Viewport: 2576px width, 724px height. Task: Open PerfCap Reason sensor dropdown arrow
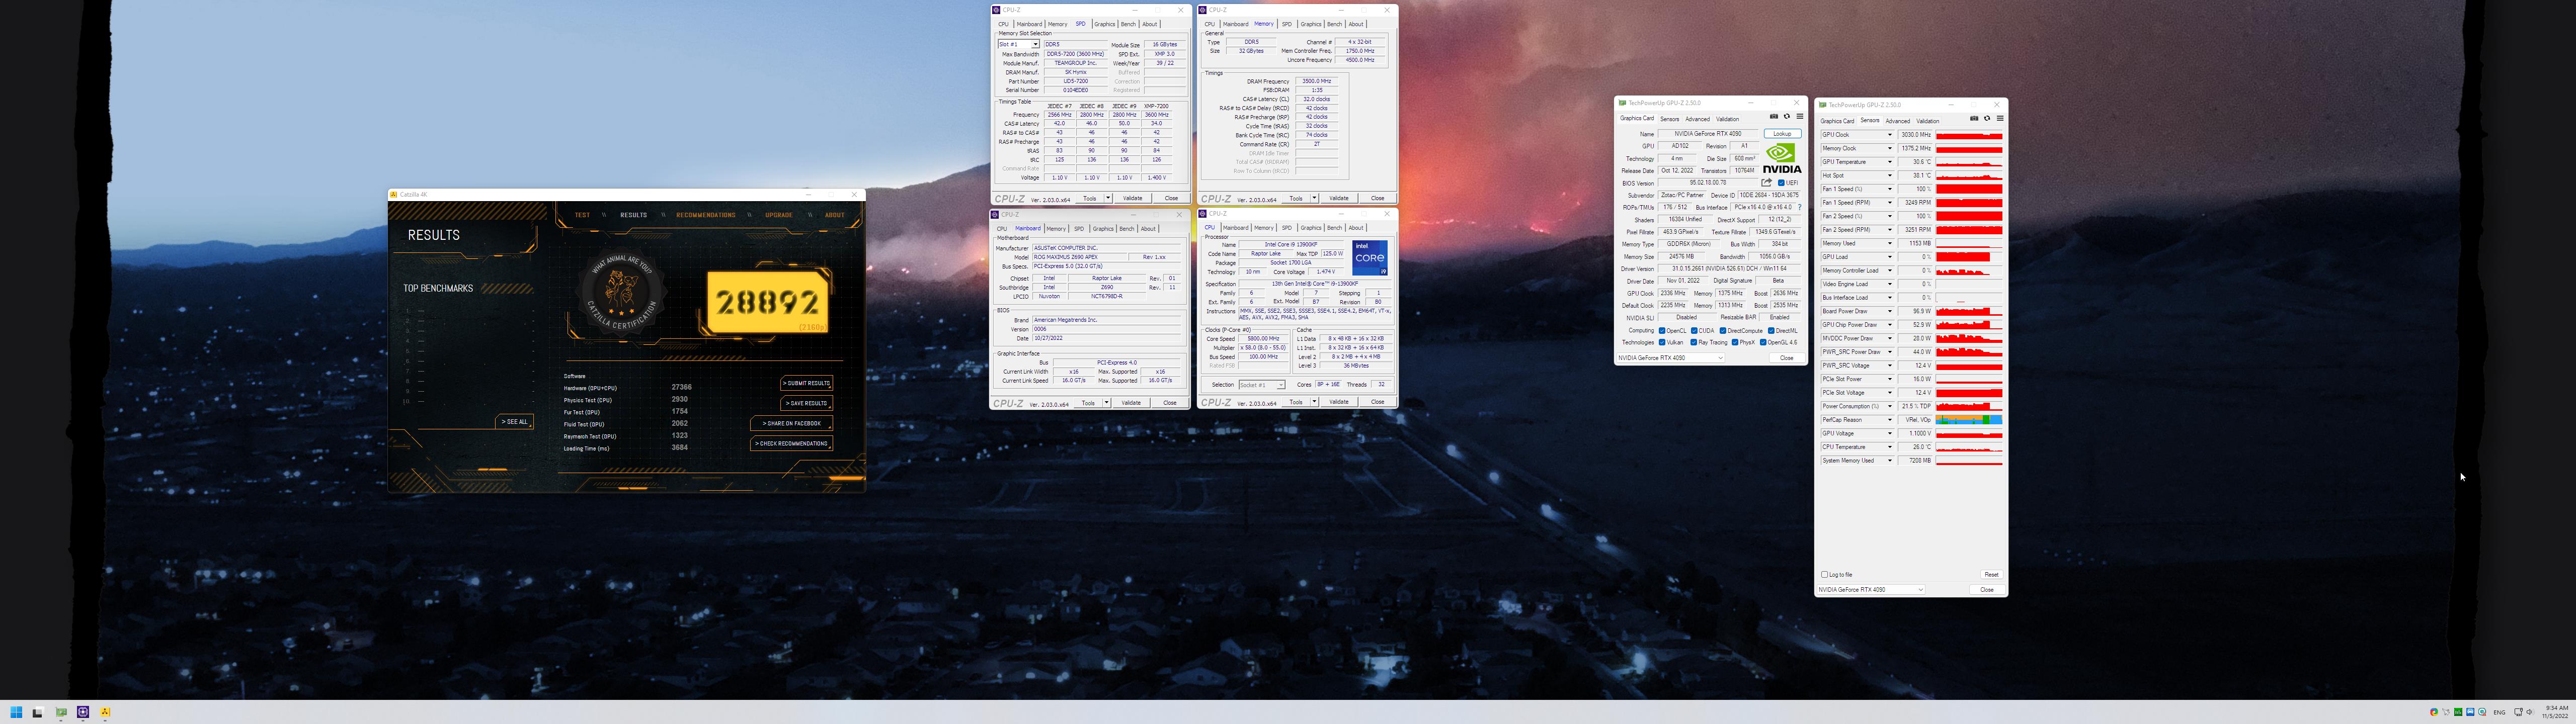(1889, 420)
